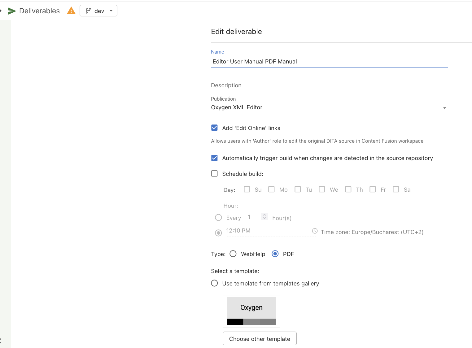472x348 pixels.
Task: Click the Description input field
Action: [x=329, y=85]
